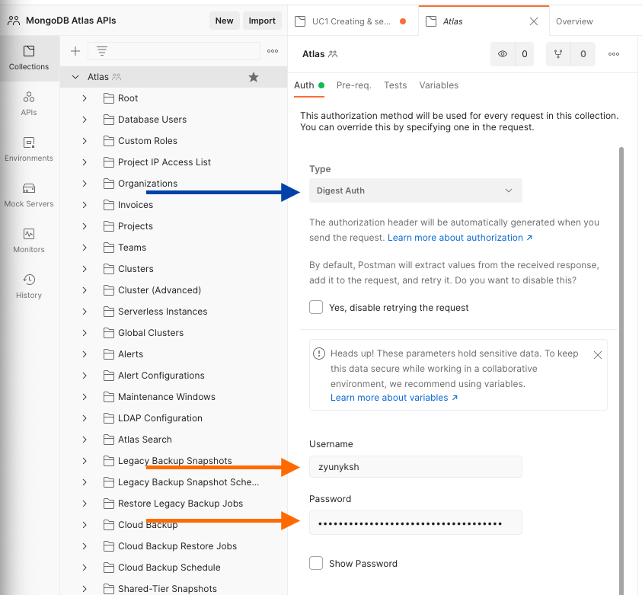642x595 pixels.
Task: Open the auth Type dropdown showing Digest Auth
Action: coord(416,190)
